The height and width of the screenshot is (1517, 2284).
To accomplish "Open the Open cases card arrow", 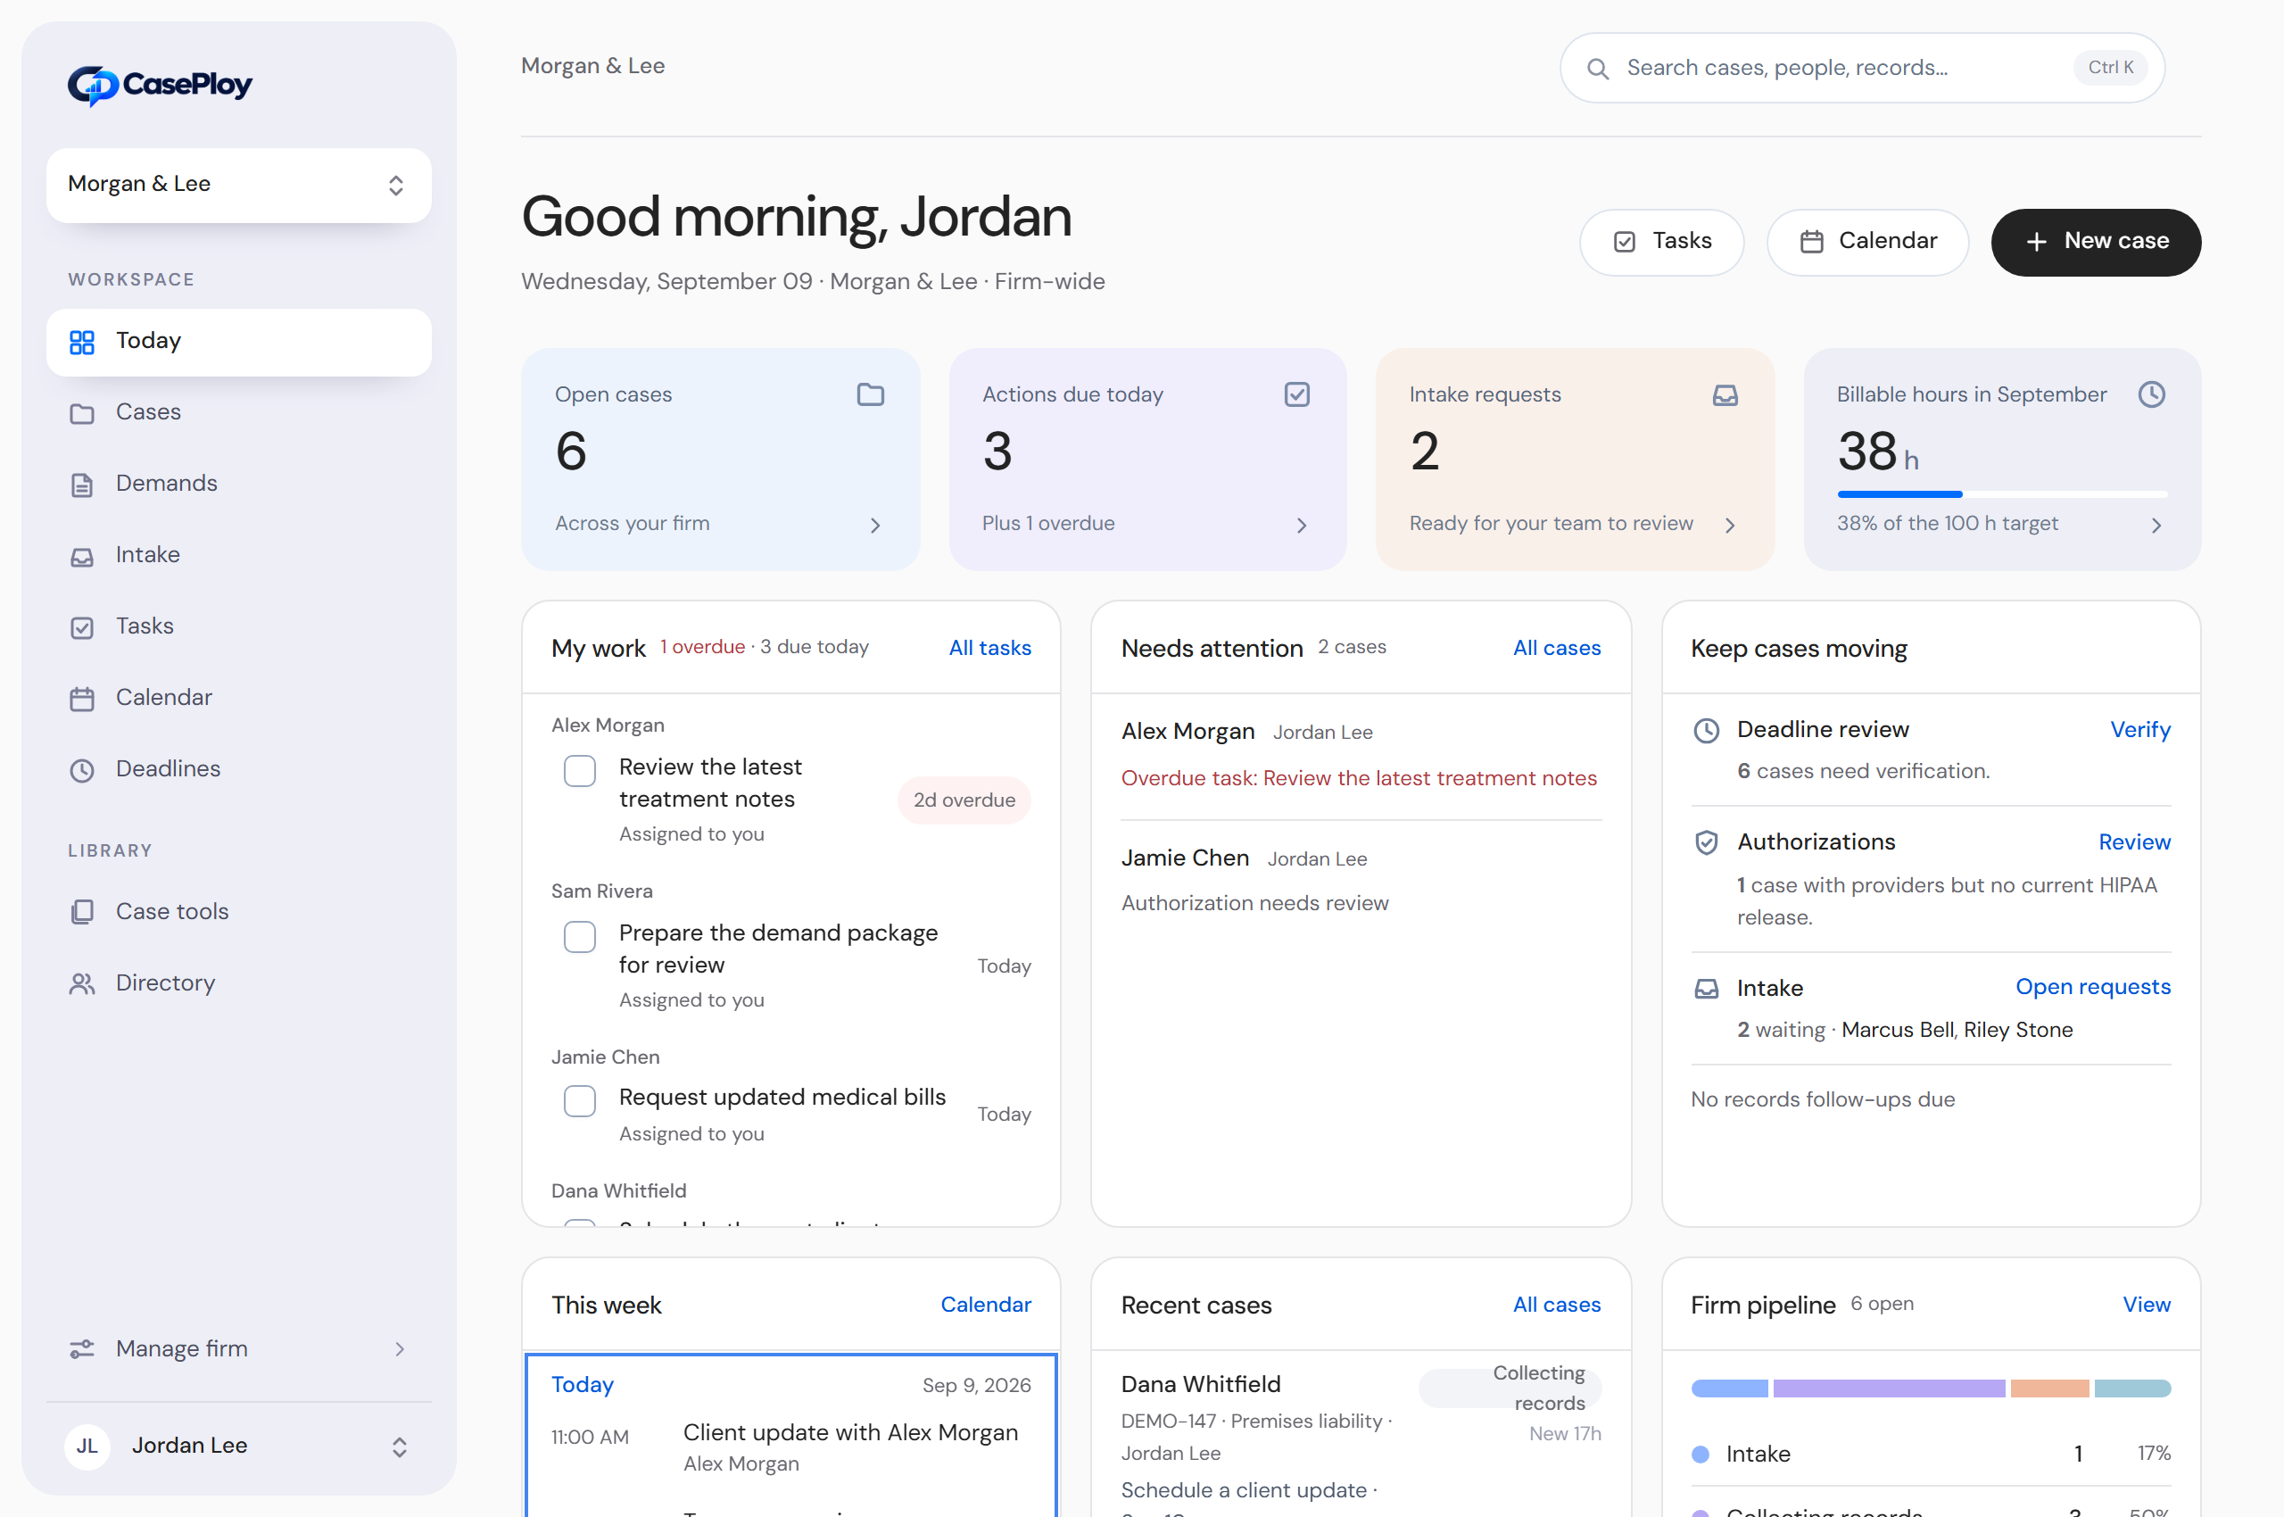I will 874,526.
